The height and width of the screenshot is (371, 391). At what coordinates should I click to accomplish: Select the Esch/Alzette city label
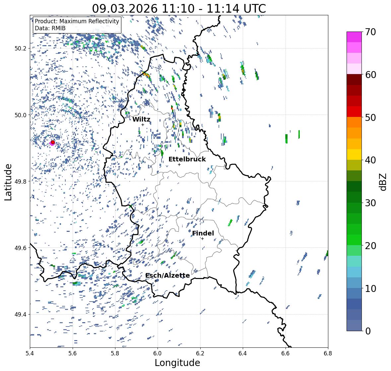167,275
